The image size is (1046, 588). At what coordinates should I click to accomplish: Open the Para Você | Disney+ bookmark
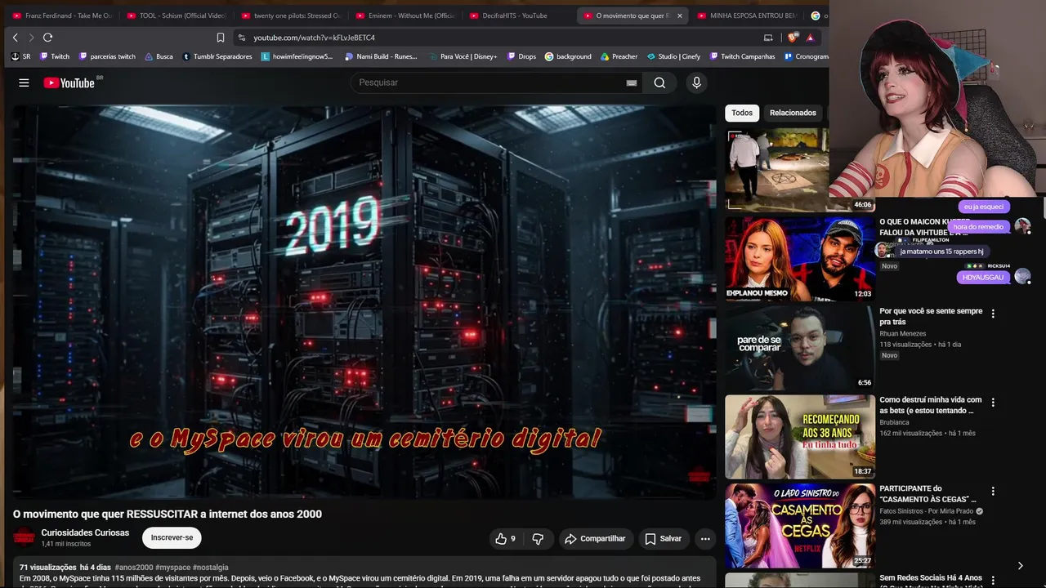click(462, 56)
